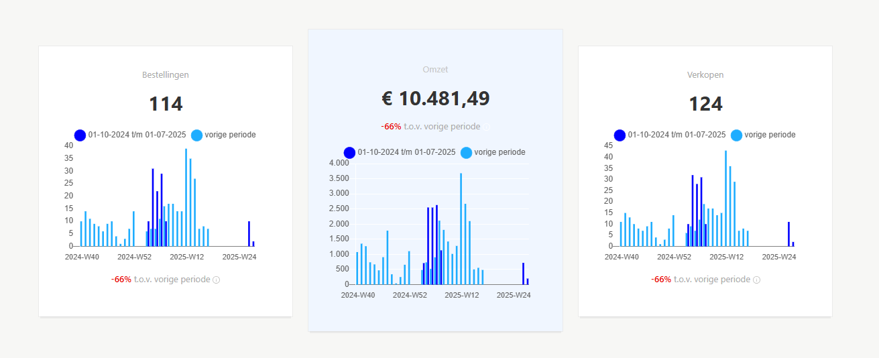Click info icon beside Omzet percentage

tap(486, 127)
